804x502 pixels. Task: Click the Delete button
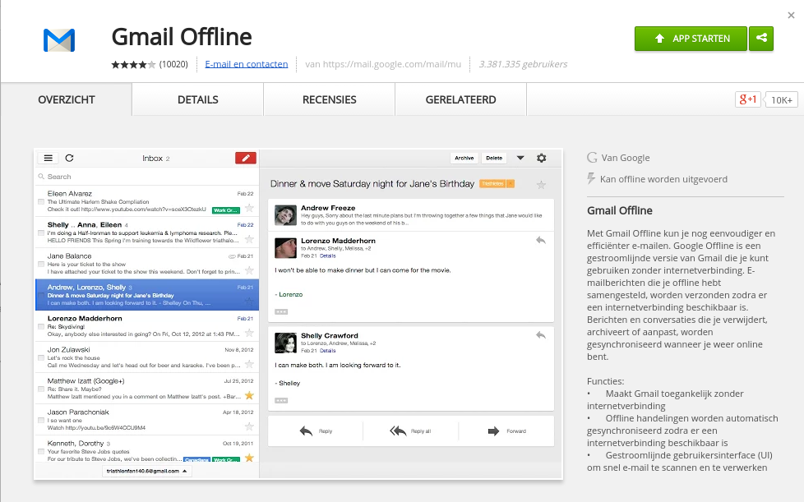point(494,158)
